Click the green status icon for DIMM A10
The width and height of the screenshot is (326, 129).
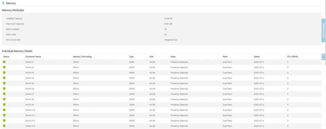(4, 110)
